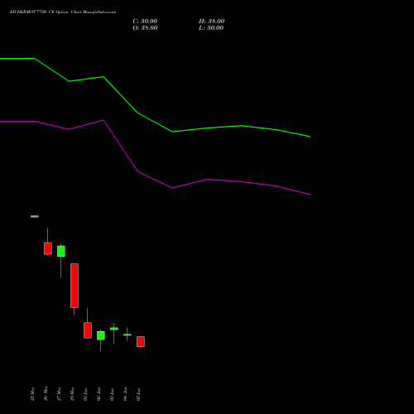Click the high value "H: 38.00"
414x414 pixels.
pyautogui.click(x=211, y=22)
